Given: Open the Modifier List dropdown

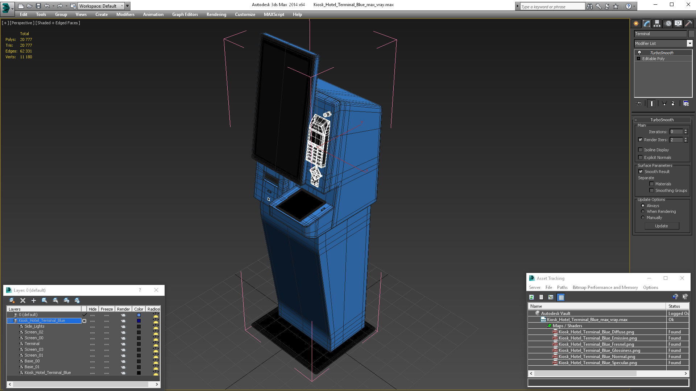Looking at the screenshot, I should coord(689,43).
